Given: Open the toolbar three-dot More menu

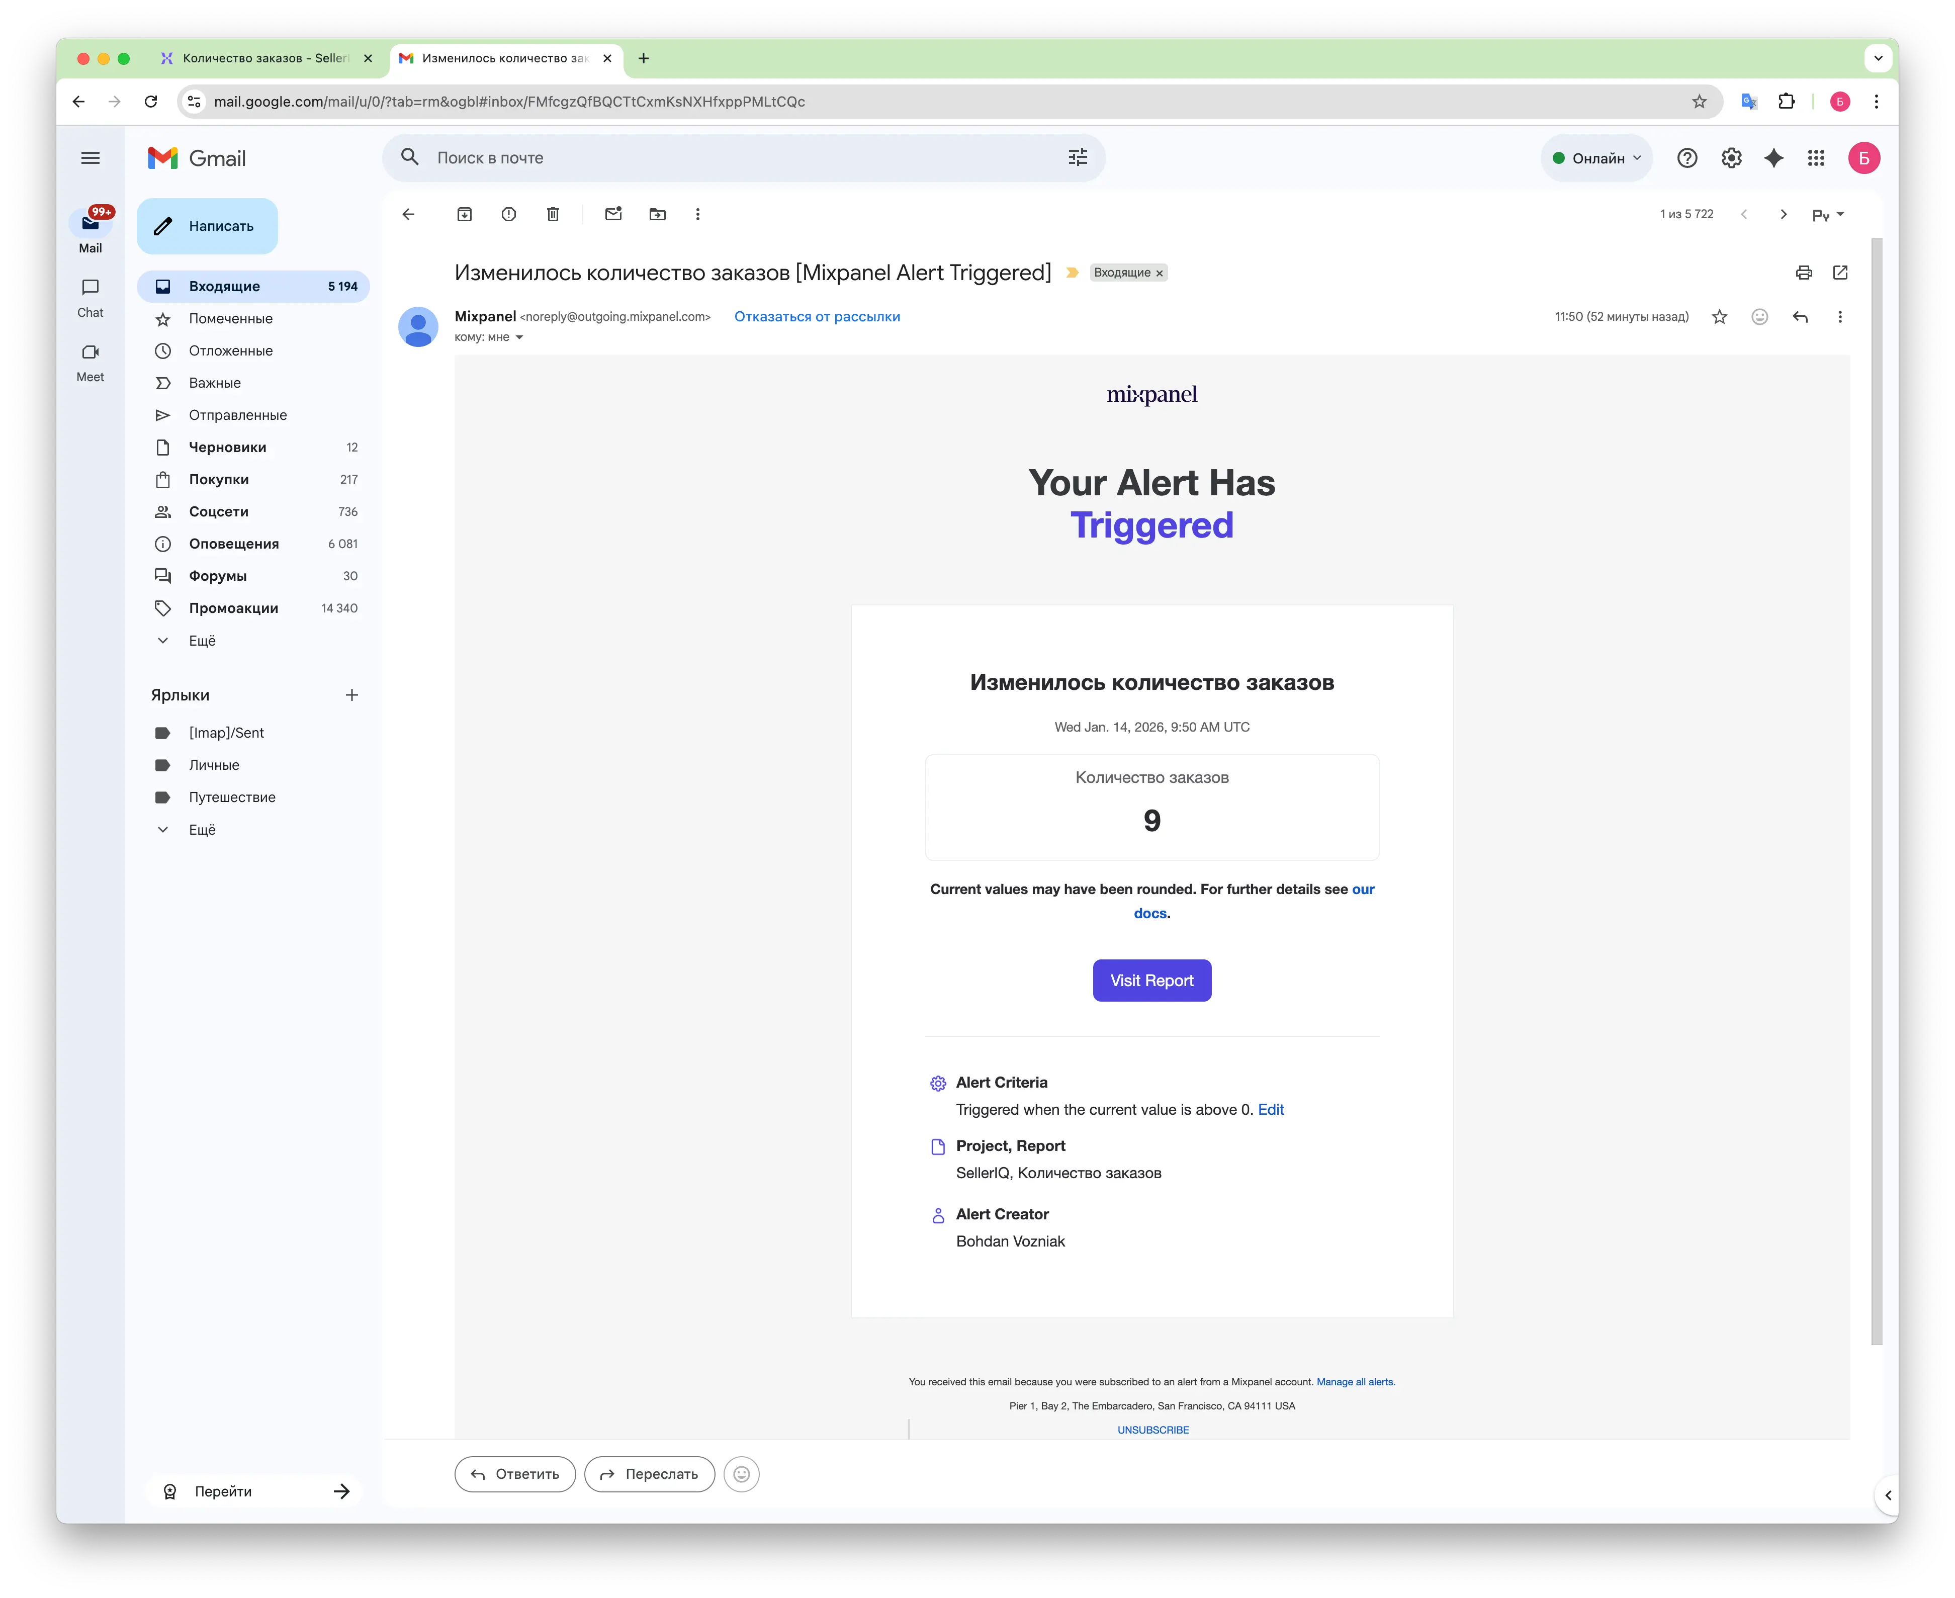Looking at the screenshot, I should (x=698, y=215).
